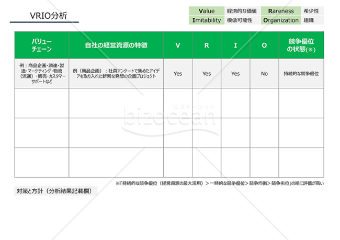340x240 pixels.
Task: Click the 組織 legend text
Action: coord(309,20)
